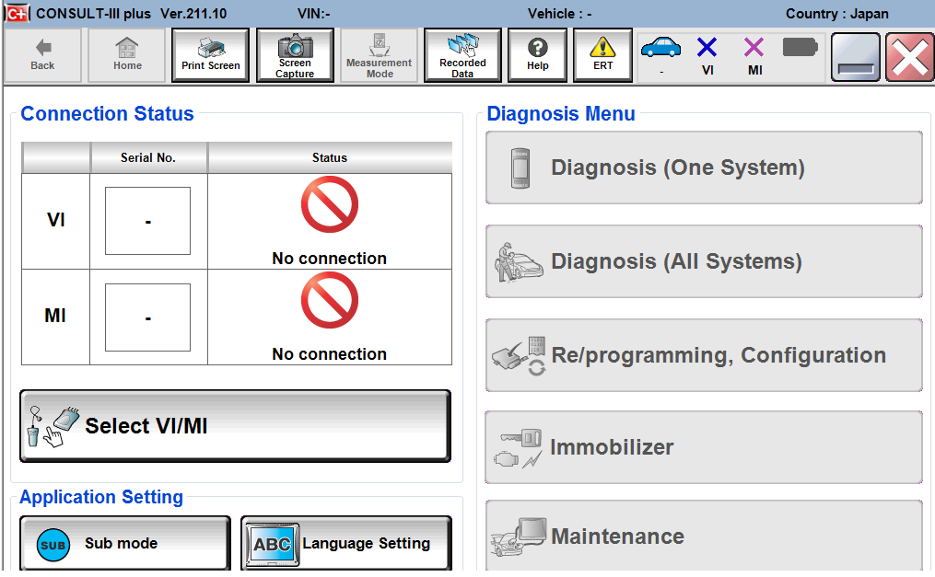Open Sub mode application setting
The image size is (935, 577).
click(x=124, y=544)
